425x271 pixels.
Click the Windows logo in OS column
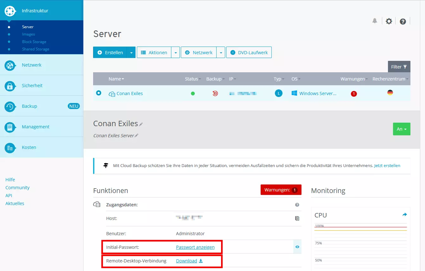295,93
